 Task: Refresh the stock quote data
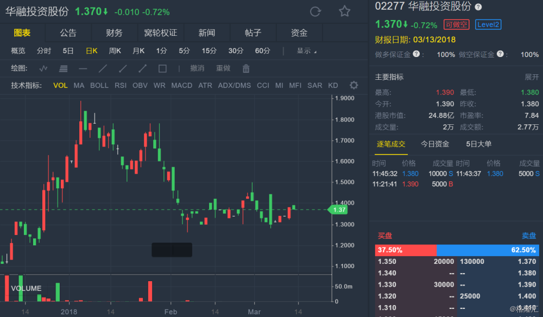pos(315,12)
